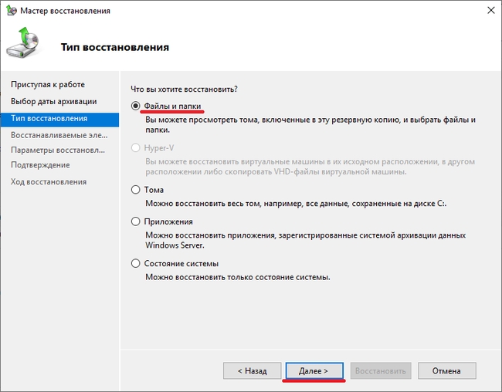Select the 'Файлы и папки' radio button
Screen dimensions: 502x392
click(x=137, y=105)
